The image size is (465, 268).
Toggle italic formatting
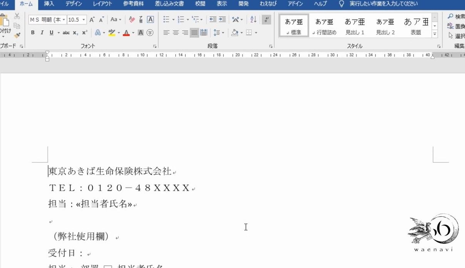[x=42, y=33]
